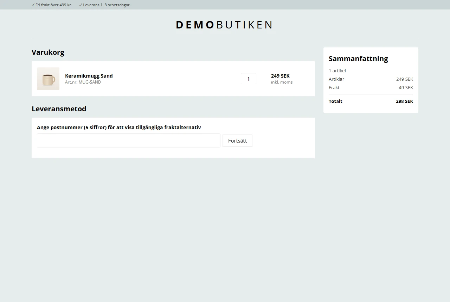Click the 'Ange postnummer (5 siffror)' instruction text

point(119,127)
